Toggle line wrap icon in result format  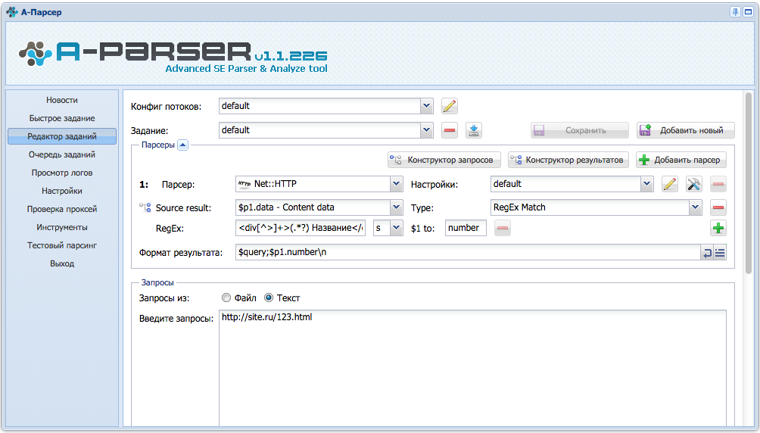tap(707, 253)
